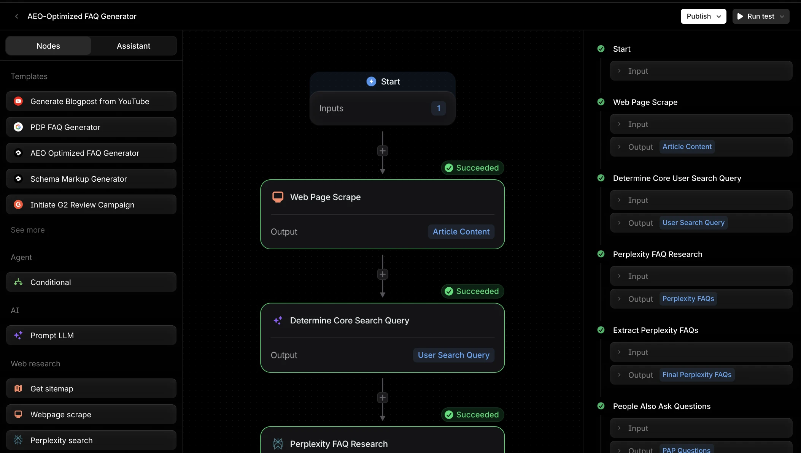The image size is (801, 453).
Task: Click Perplexity icon in Perplexity FAQ Research node
Action: coord(278,444)
